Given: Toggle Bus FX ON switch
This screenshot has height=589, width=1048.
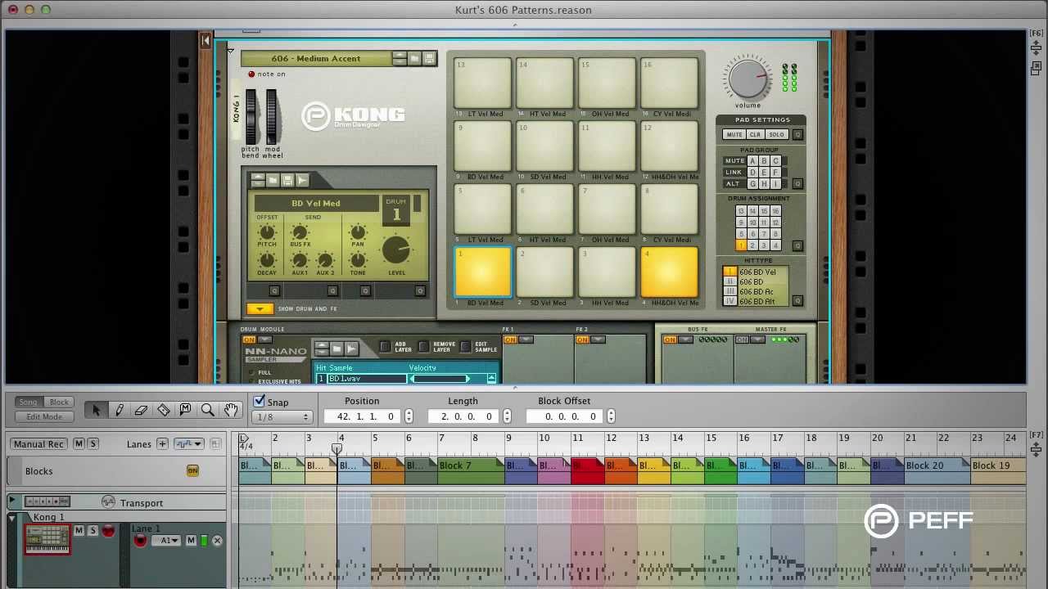Looking at the screenshot, I should (670, 339).
